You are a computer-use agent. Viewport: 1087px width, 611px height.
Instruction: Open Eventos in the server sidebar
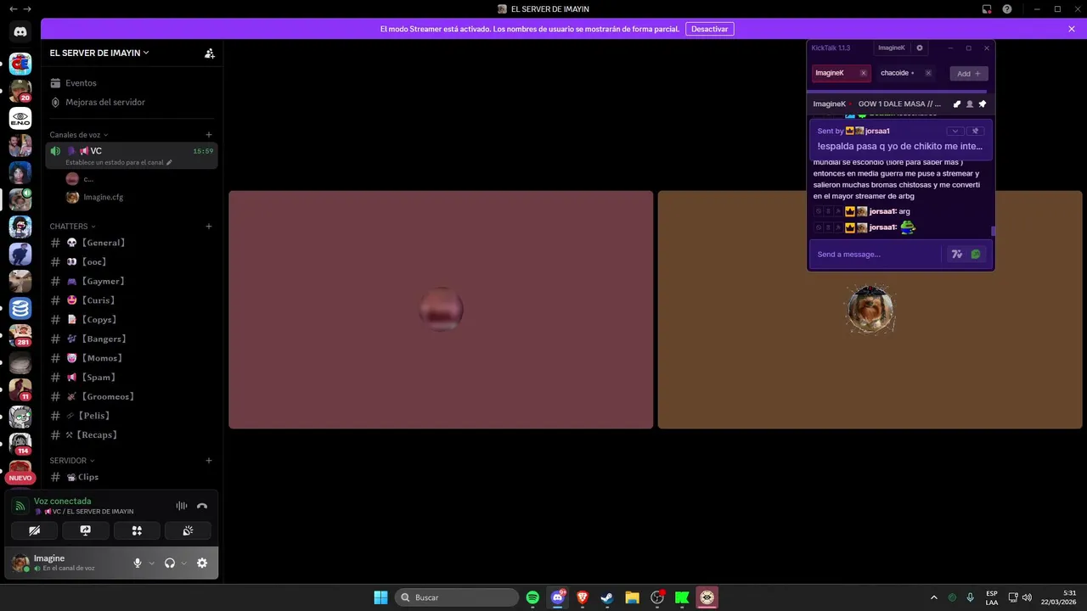click(x=81, y=83)
